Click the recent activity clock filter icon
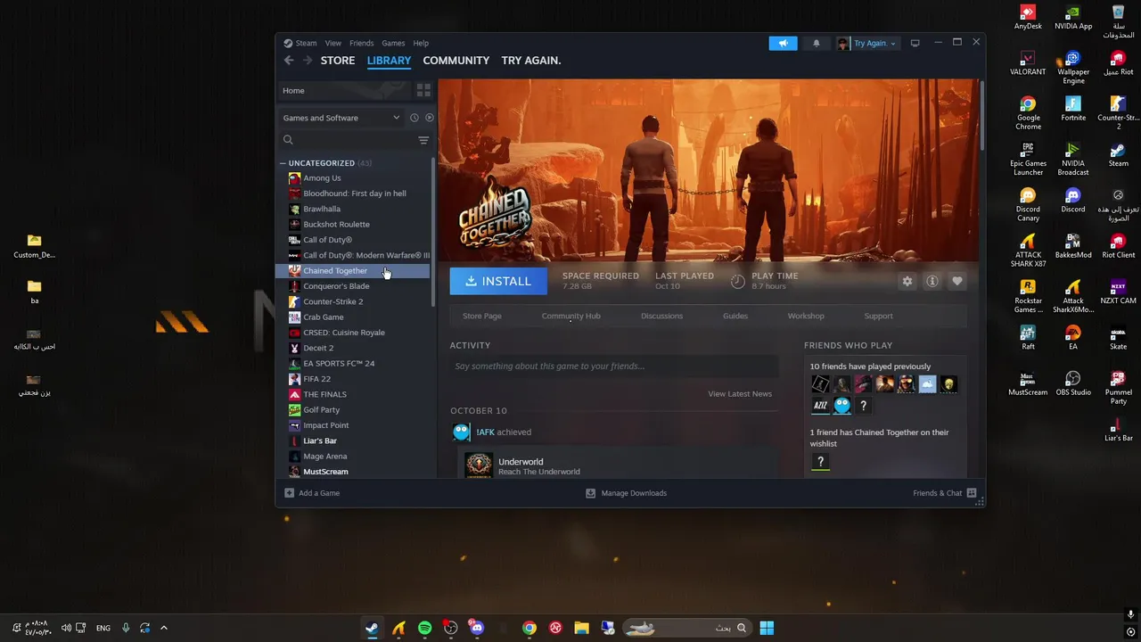Screen dimensions: 1141x642 (414, 118)
